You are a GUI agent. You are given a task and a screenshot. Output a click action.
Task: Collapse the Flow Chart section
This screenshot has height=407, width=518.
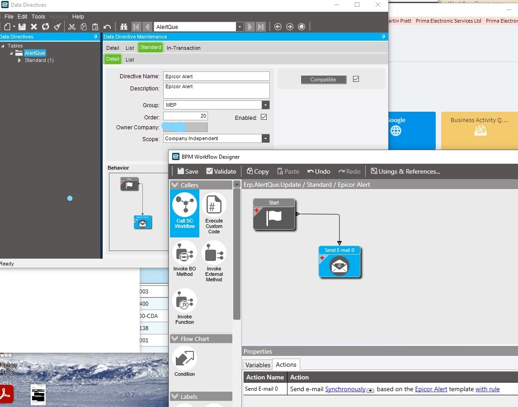(175, 339)
